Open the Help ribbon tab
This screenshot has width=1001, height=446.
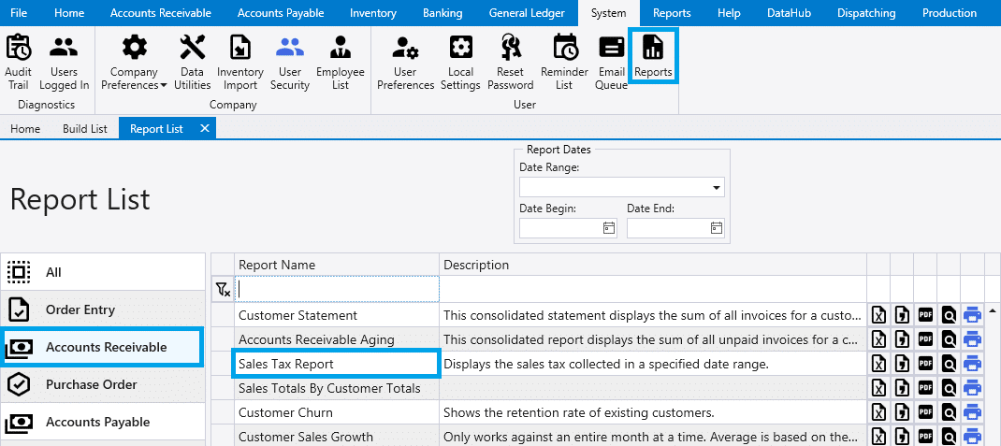tap(729, 13)
